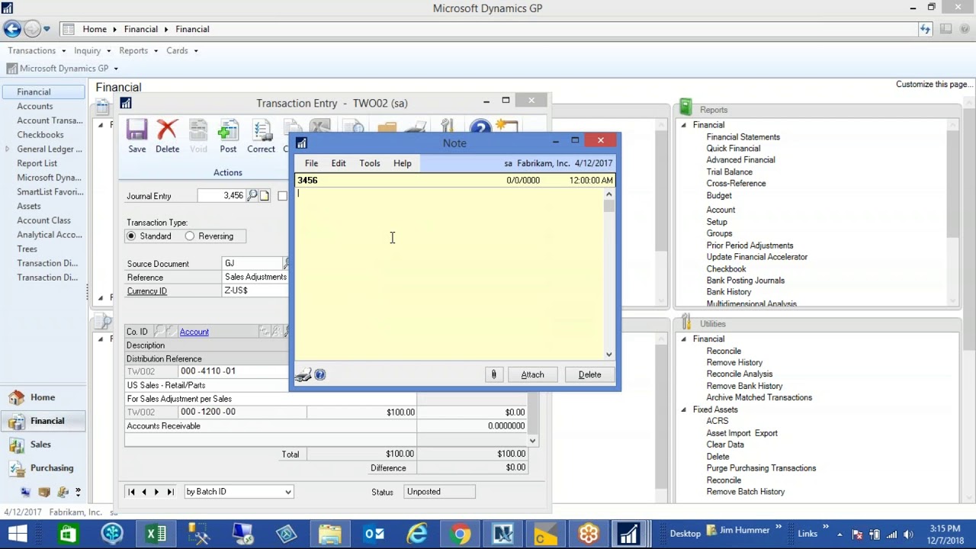Open the Inquiry menu dropdown
This screenshot has width=976, height=549.
92,50
